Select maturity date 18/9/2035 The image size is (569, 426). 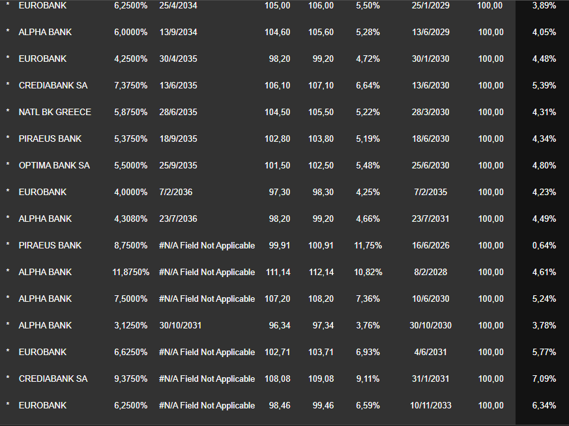tap(178, 139)
